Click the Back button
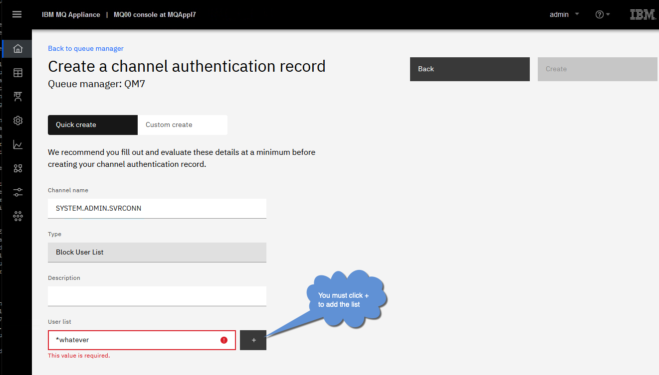This screenshot has height=375, width=659. pyautogui.click(x=470, y=69)
